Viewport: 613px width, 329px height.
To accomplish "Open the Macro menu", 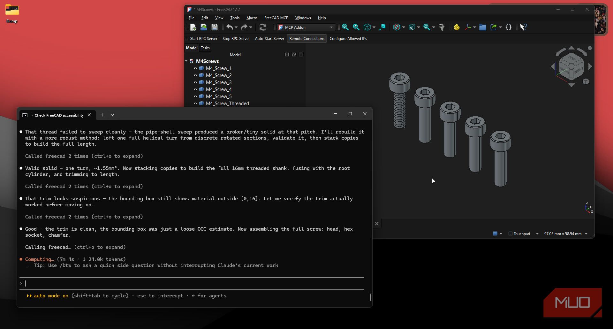I will point(252,18).
